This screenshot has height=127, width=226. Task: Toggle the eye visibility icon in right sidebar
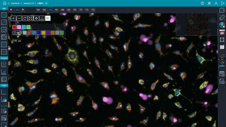[x=222, y=33]
